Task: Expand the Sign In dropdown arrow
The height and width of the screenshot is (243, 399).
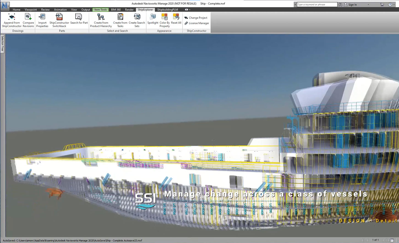Action: 368,5
